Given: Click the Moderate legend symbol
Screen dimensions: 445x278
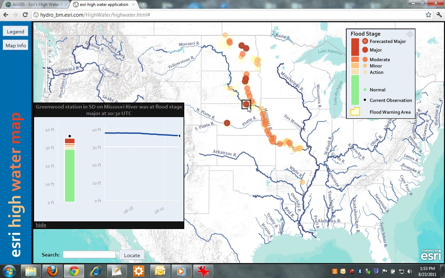Looking at the screenshot, I should (x=365, y=59).
